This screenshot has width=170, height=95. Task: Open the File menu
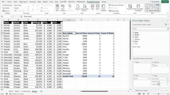(3, 2)
